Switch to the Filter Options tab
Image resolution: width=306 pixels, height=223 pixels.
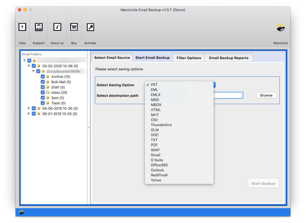tap(188, 57)
